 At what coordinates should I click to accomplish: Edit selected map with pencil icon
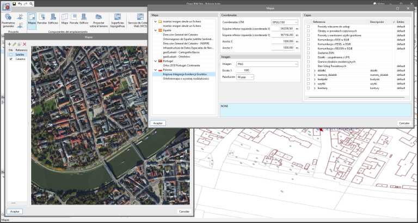15,44
